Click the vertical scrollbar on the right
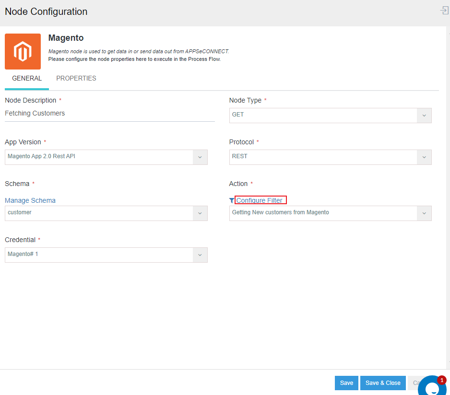Screen dimensions: 450x395 448,192
